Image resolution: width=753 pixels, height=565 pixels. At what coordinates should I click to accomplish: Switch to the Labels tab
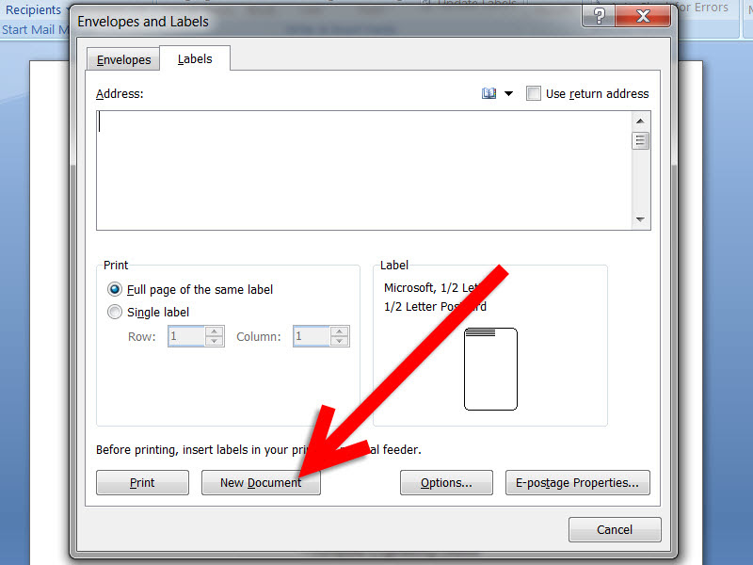(194, 57)
